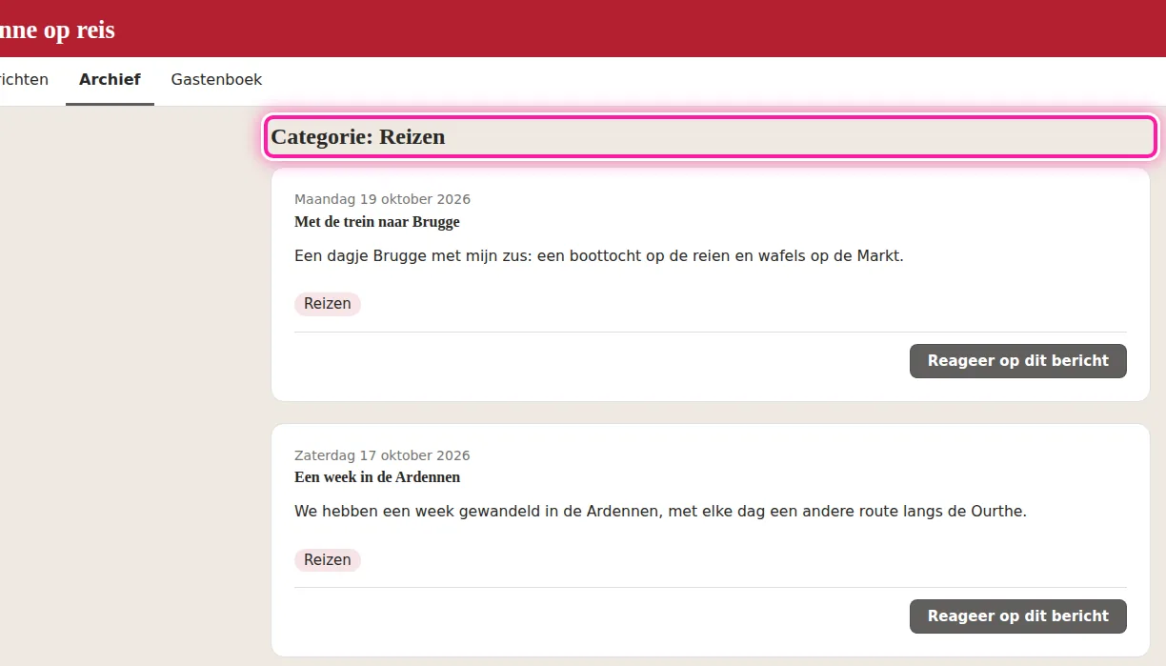Open the Gastenboek tab
The height and width of the screenshot is (666, 1166).
(216, 80)
